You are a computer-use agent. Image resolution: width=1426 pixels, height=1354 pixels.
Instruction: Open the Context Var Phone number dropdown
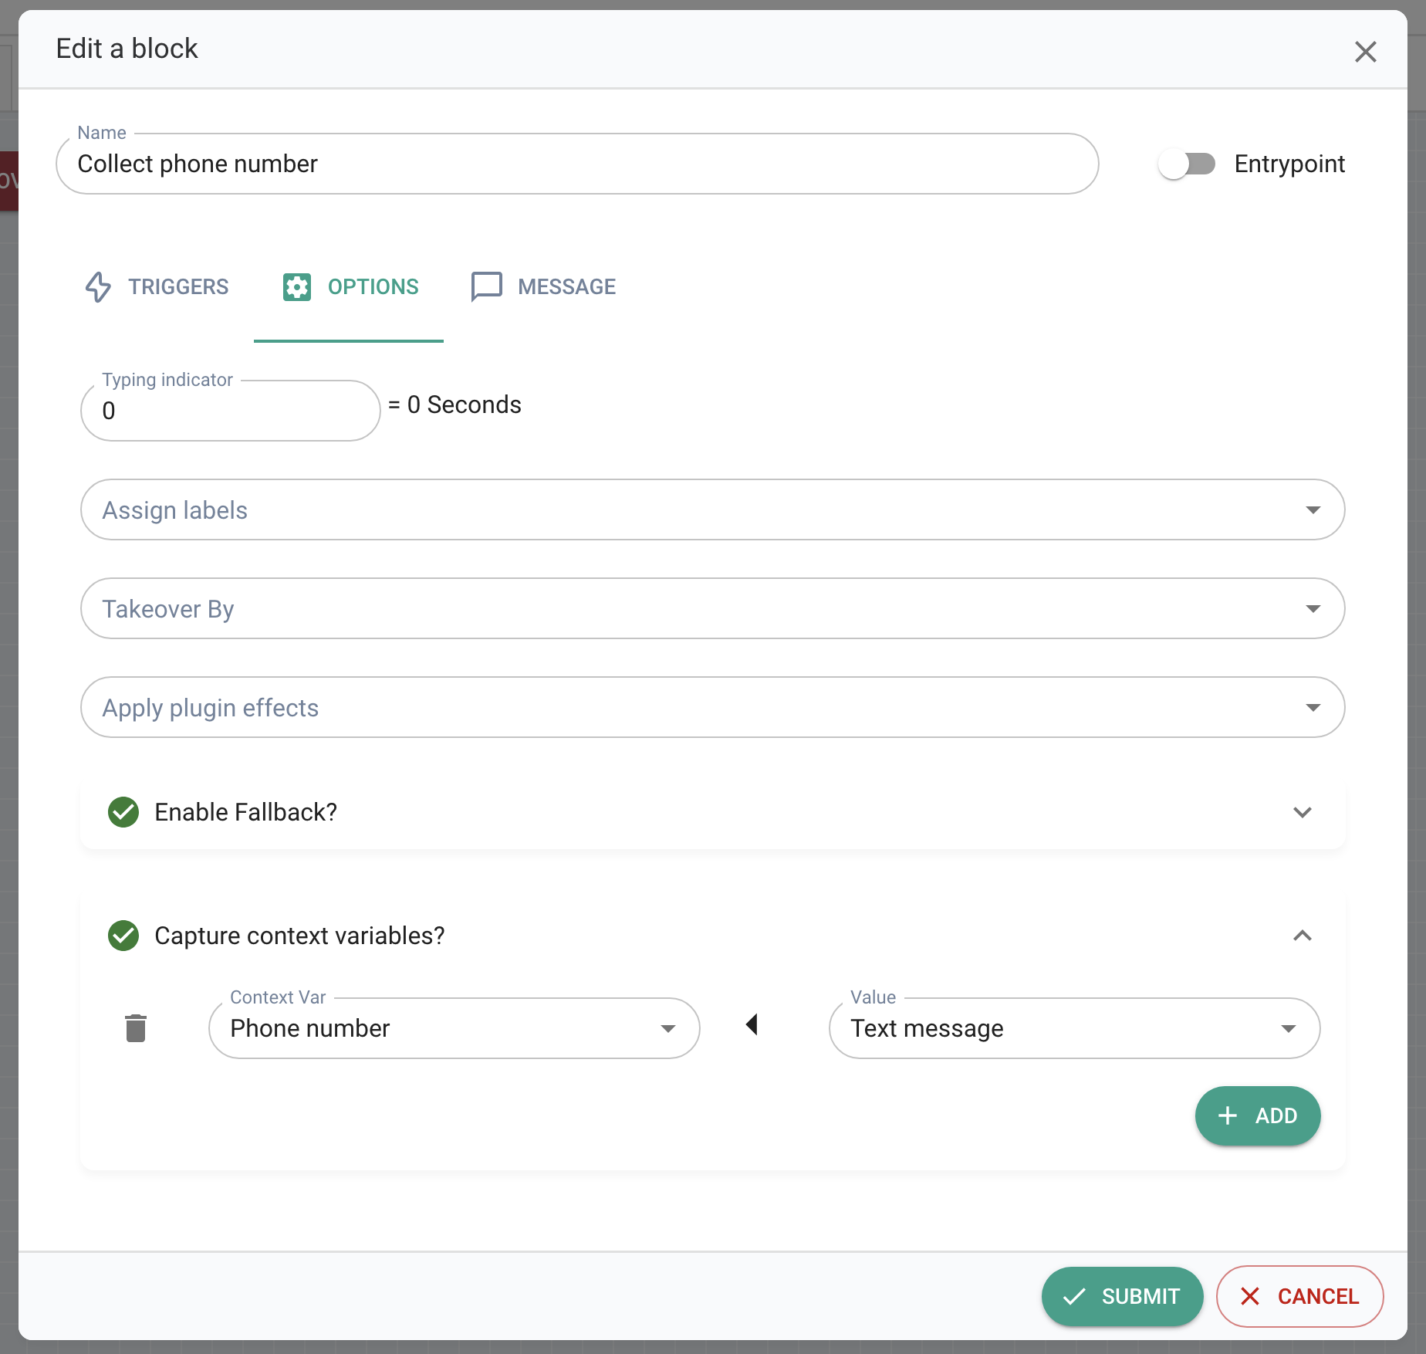tap(668, 1028)
